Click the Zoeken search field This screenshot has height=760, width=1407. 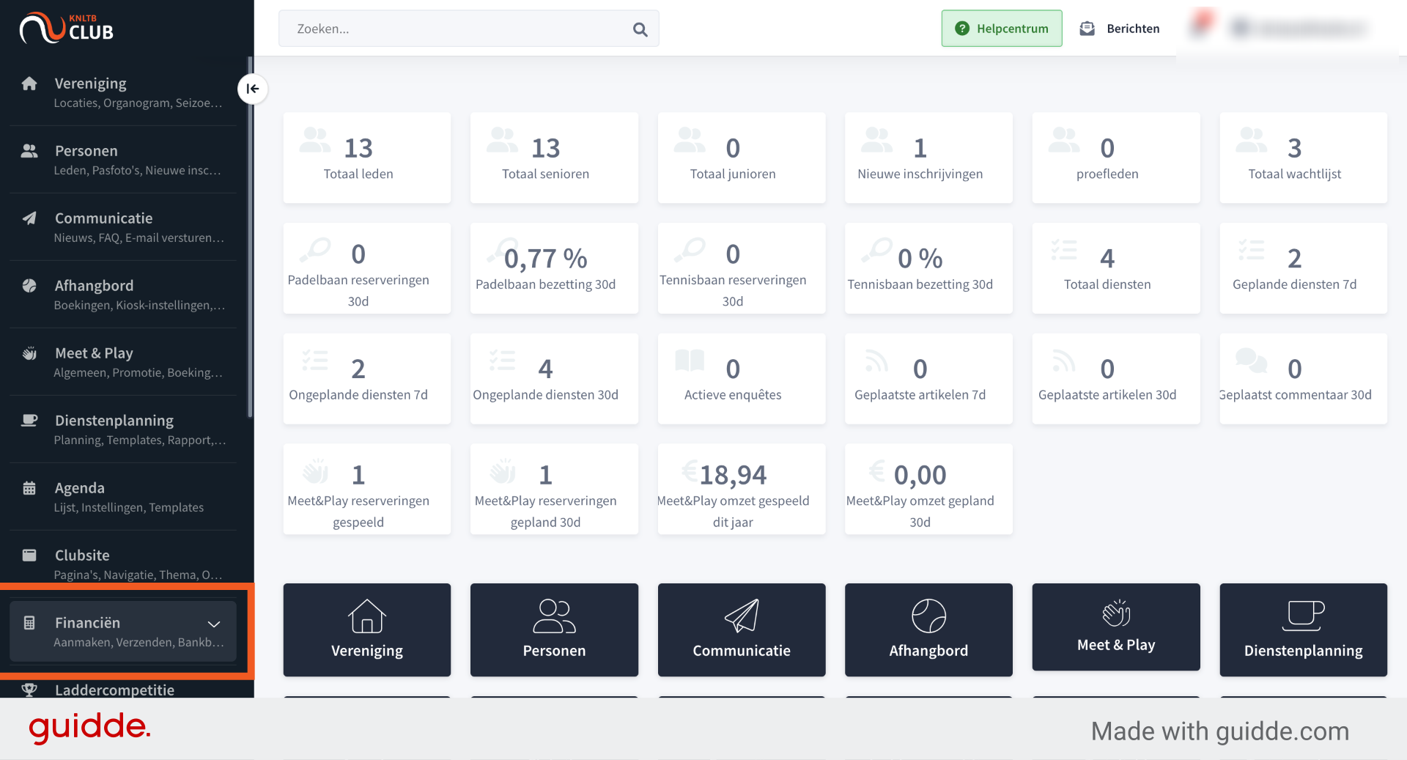coord(468,29)
